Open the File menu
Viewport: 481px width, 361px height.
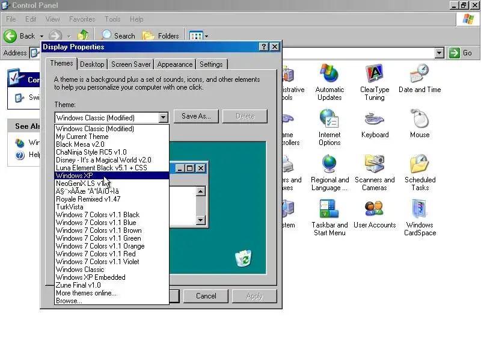tap(11, 19)
